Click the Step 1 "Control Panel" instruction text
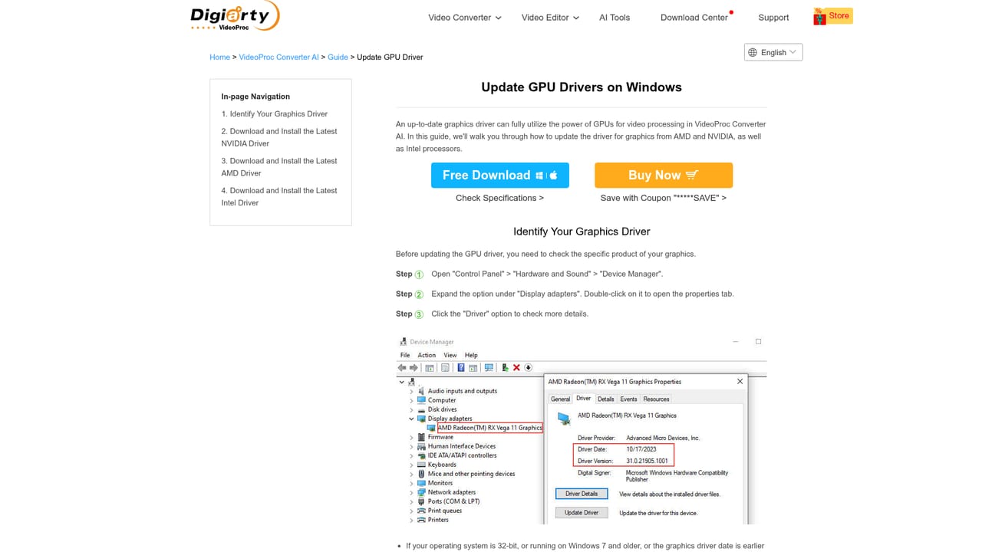The height and width of the screenshot is (552, 982). pos(547,274)
